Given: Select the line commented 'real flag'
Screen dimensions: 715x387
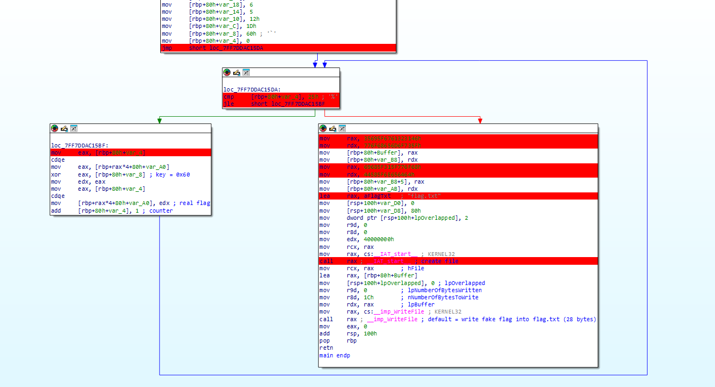Looking at the screenshot, I should [131, 203].
